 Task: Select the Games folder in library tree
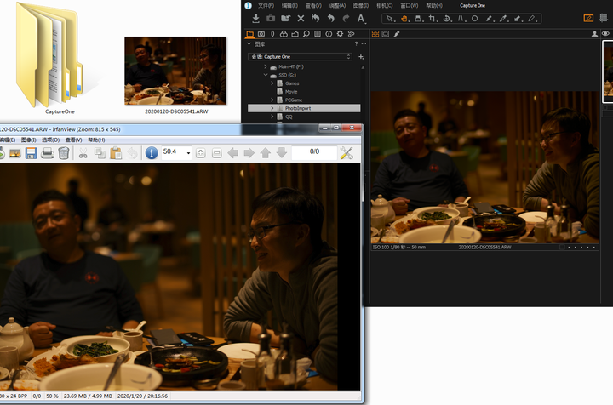click(293, 83)
